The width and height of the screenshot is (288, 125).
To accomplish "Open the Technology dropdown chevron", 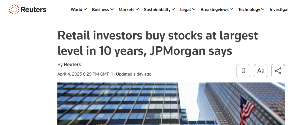I will click(263, 9).
